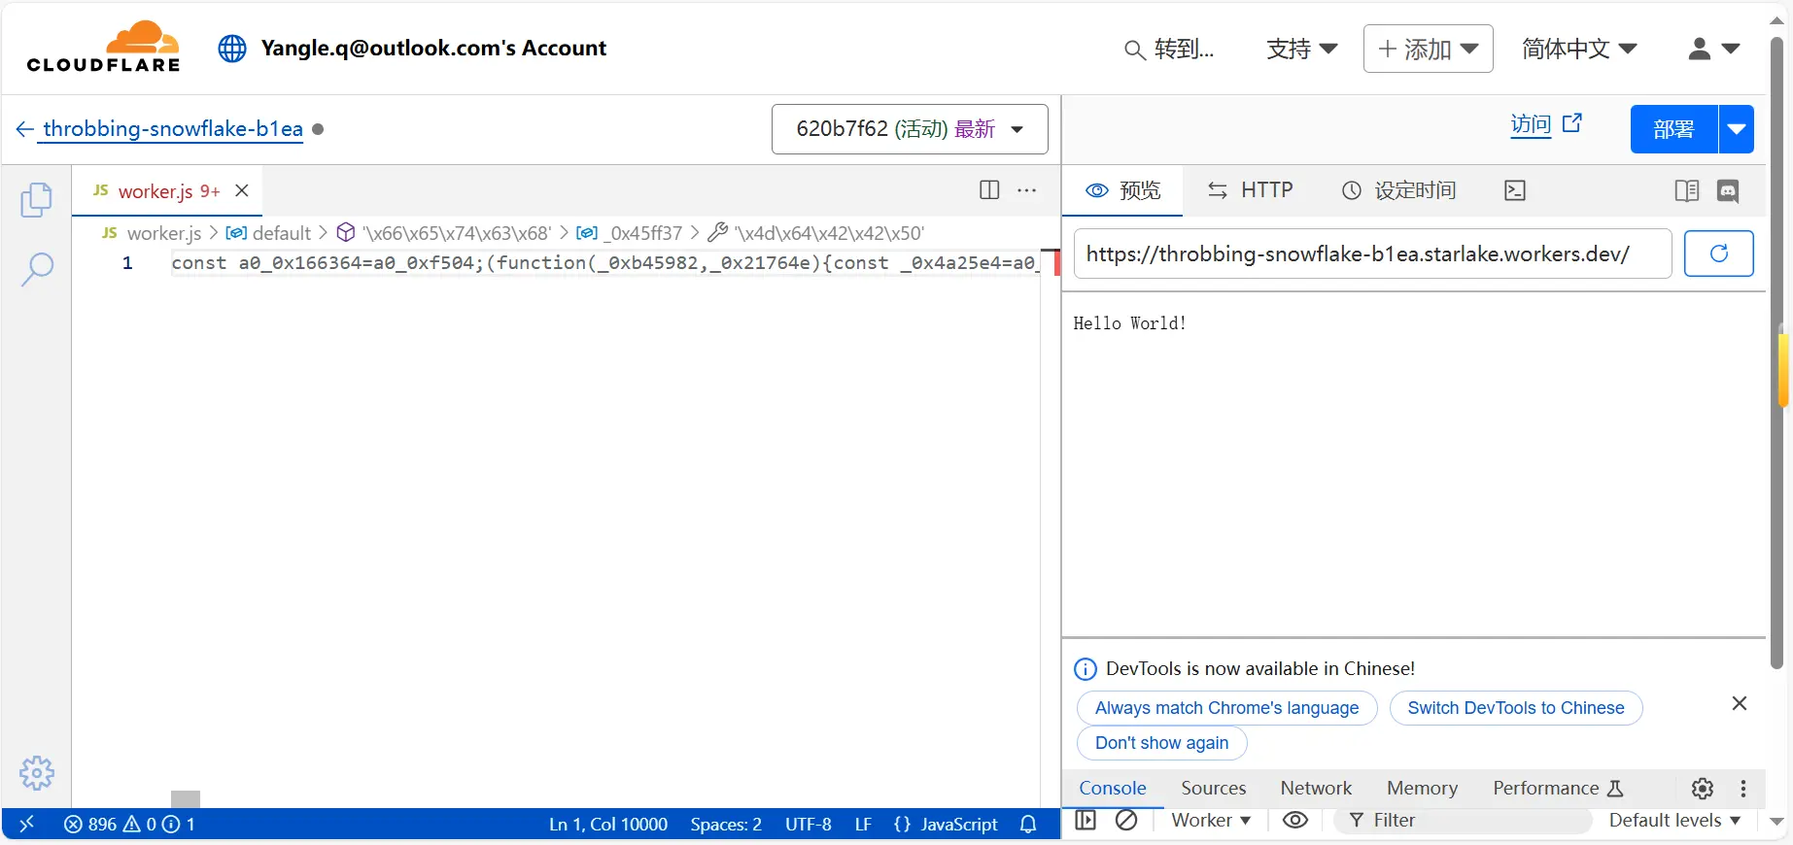Viewport: 1793px width, 845px height.
Task: Click the notification bell in status bar
Action: pos(1028,824)
